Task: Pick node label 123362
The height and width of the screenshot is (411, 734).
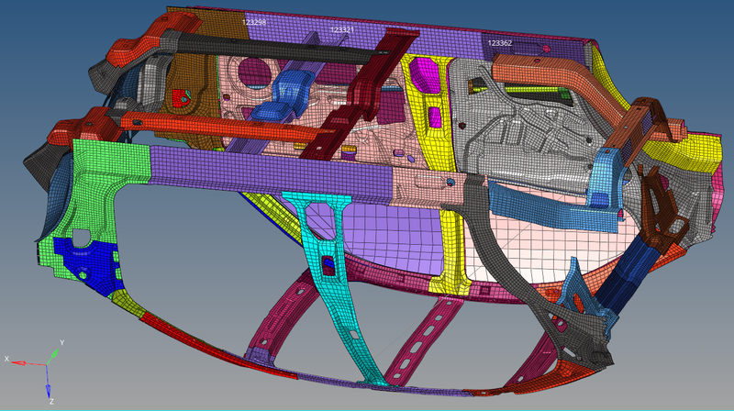Action: (x=500, y=43)
